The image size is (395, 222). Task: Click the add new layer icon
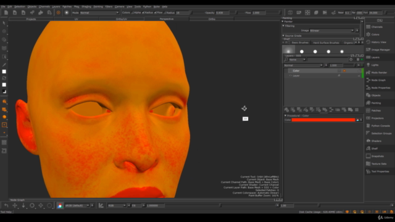click(286, 110)
